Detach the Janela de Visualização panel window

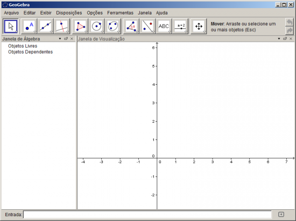point(285,39)
